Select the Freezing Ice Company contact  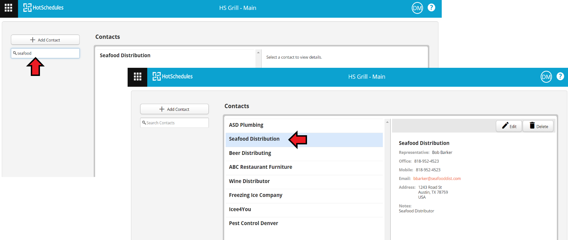[x=304, y=195]
